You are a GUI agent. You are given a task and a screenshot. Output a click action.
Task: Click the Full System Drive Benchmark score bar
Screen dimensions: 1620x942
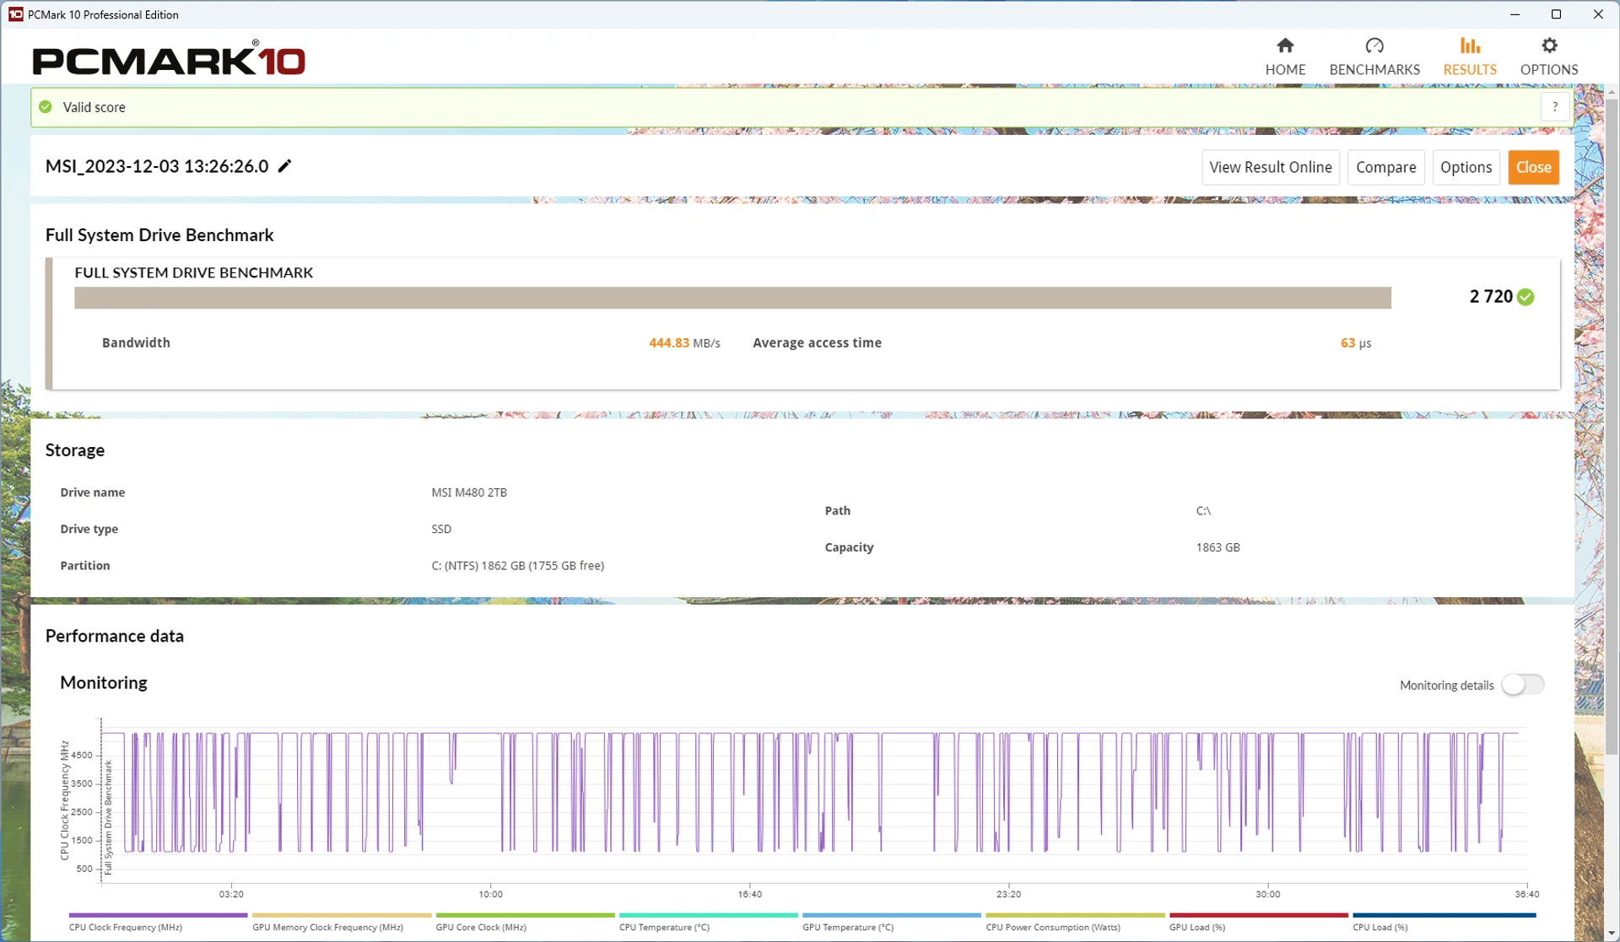pyautogui.click(x=732, y=298)
